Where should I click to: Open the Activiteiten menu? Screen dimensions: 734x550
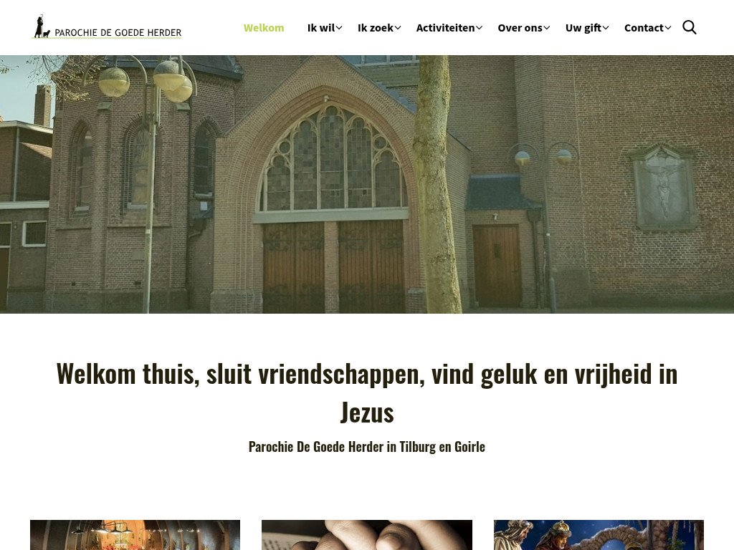tap(445, 28)
